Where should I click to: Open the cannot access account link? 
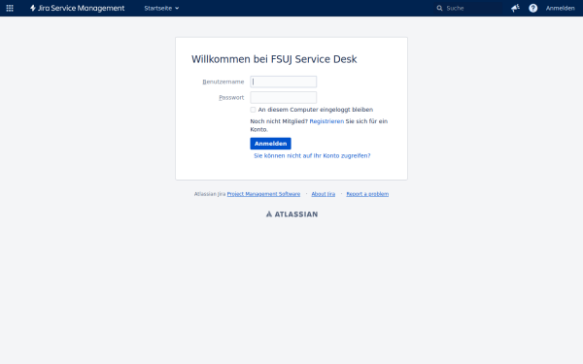312,155
